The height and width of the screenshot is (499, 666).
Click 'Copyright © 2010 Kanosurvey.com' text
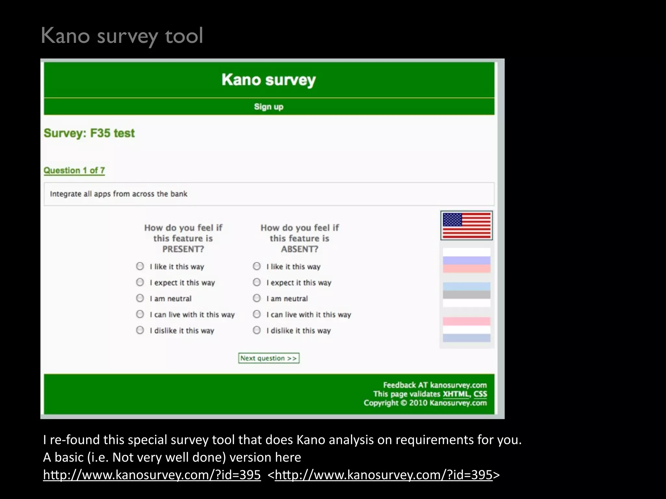[x=425, y=403]
